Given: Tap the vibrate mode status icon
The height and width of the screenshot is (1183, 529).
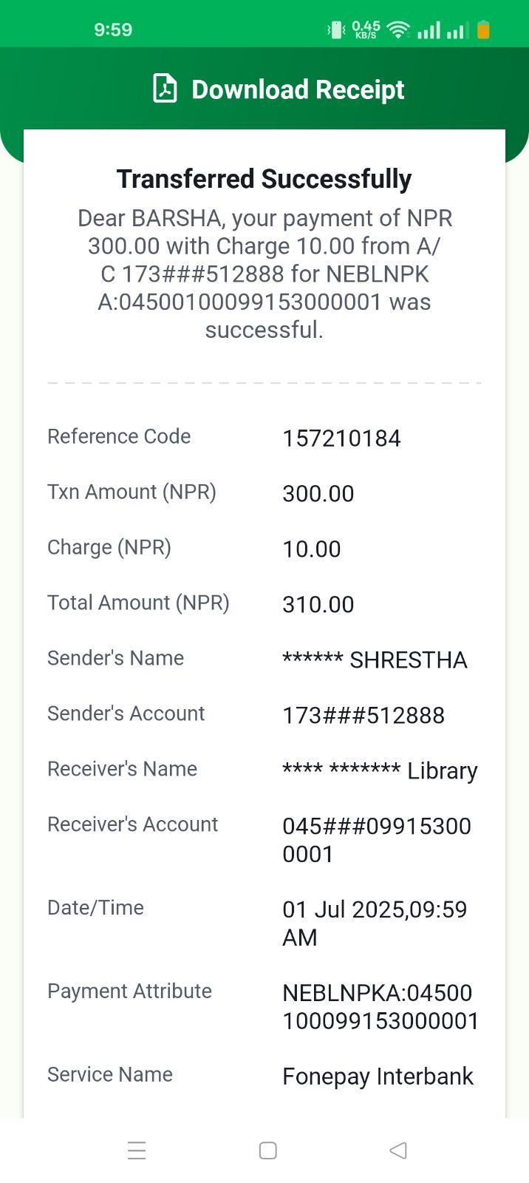Looking at the screenshot, I should tap(336, 30).
